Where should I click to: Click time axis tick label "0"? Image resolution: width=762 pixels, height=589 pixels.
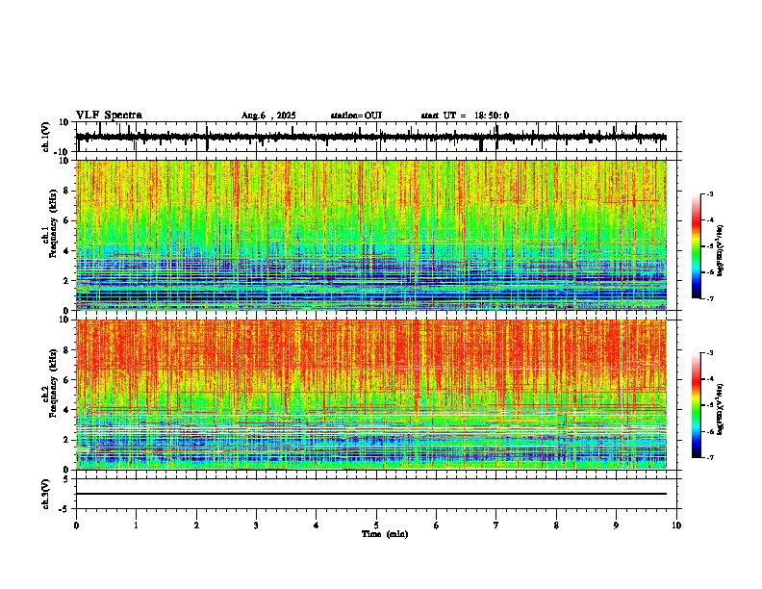76,525
